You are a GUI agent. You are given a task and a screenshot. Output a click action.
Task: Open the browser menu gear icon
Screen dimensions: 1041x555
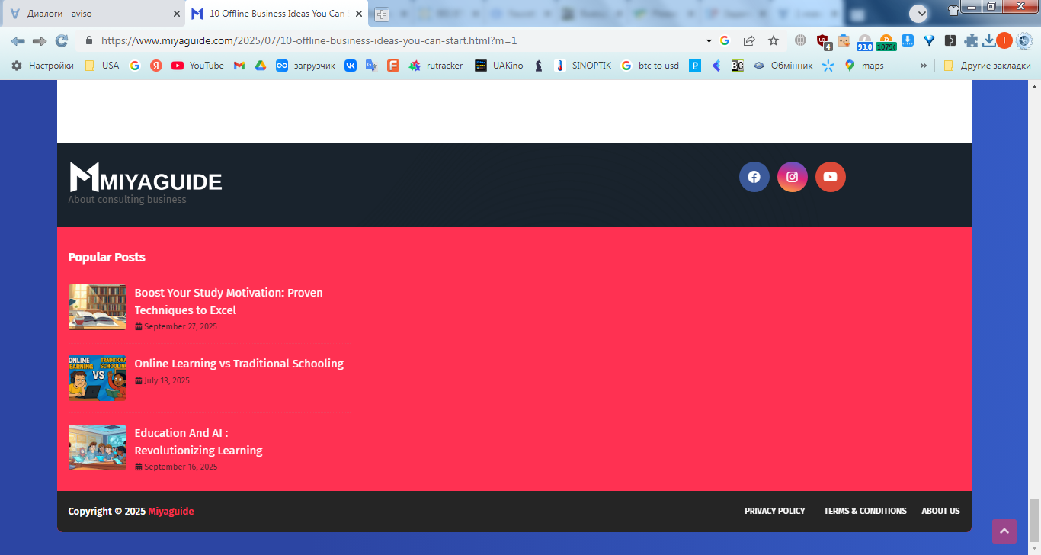click(1023, 40)
